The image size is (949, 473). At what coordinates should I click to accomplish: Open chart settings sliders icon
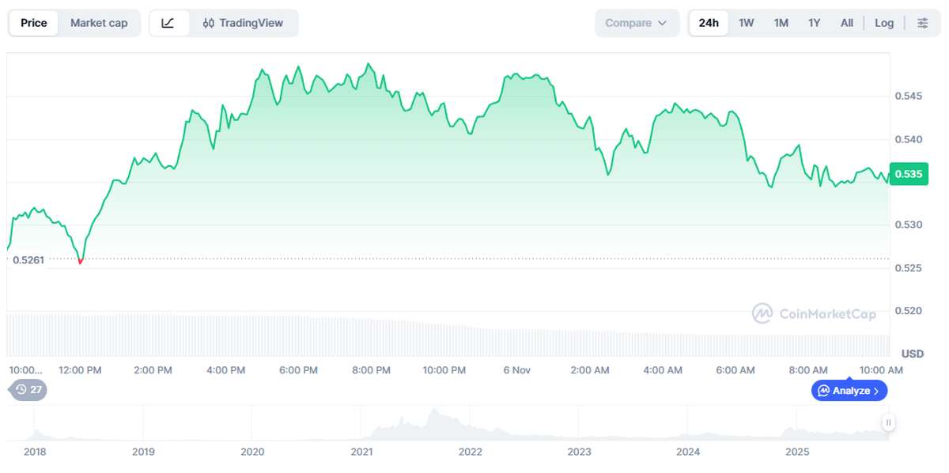[923, 23]
